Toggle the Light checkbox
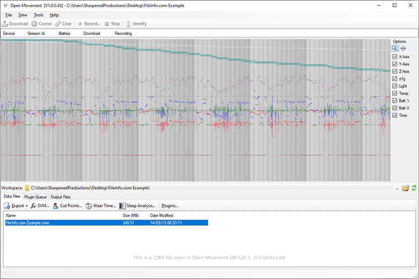The width and height of the screenshot is (419, 279). click(394, 86)
